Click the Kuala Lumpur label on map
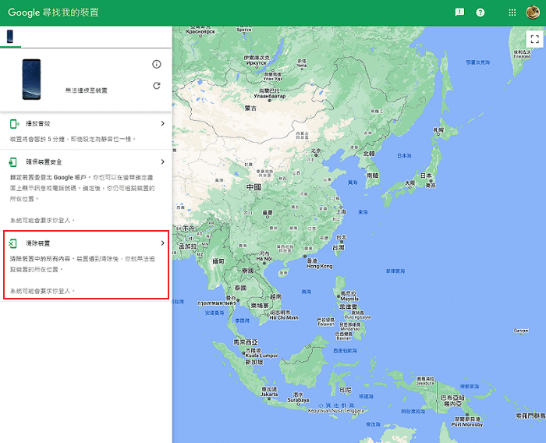546x443 pixels. [x=261, y=356]
